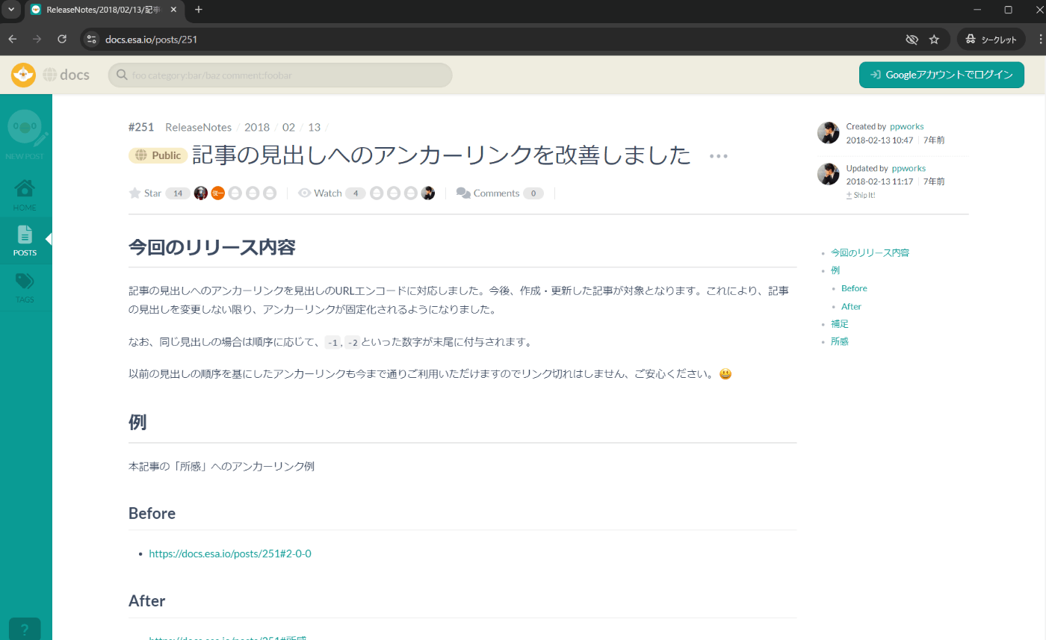Click the search magnifier icon
This screenshot has width=1046, height=640.
[x=120, y=75]
